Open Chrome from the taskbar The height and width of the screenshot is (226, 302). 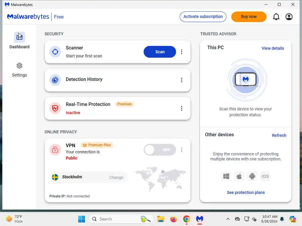186,219
